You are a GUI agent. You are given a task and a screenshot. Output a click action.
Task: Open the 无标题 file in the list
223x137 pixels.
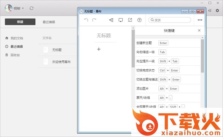(57, 50)
